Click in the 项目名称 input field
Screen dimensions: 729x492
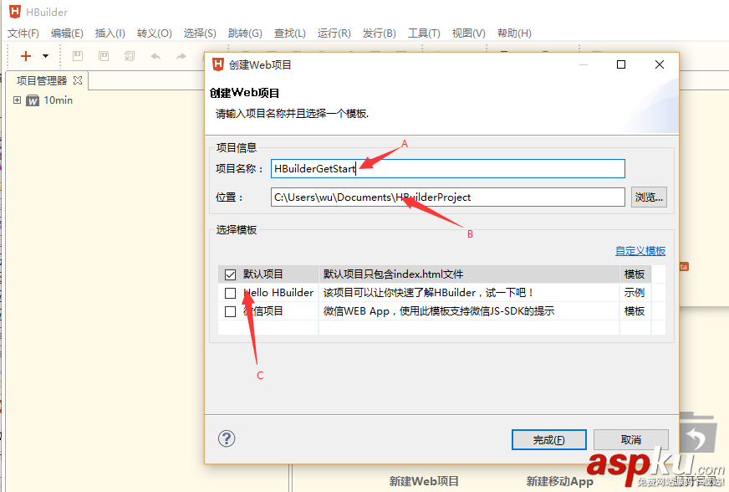pyautogui.click(x=448, y=168)
